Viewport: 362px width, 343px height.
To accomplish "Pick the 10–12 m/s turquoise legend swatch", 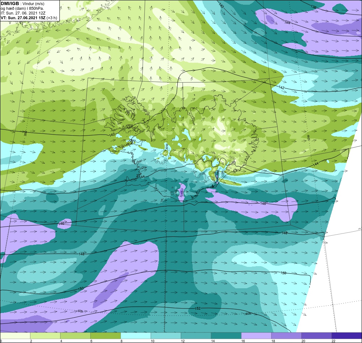I will click(x=166, y=335).
